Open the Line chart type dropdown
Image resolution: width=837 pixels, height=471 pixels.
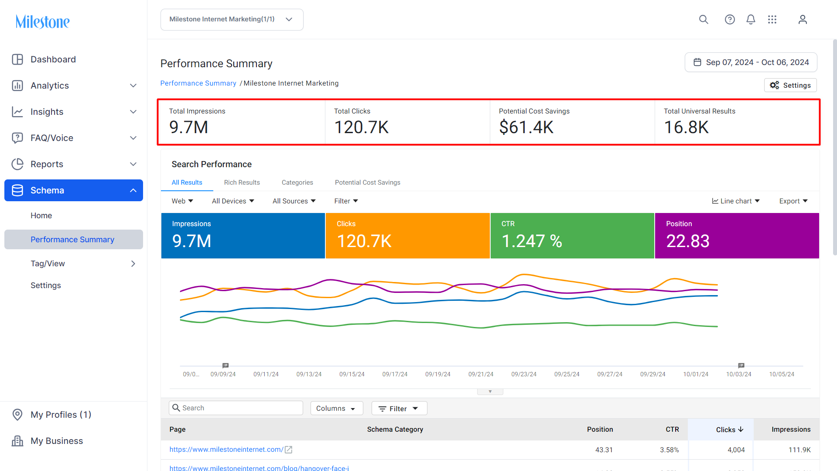coord(736,201)
